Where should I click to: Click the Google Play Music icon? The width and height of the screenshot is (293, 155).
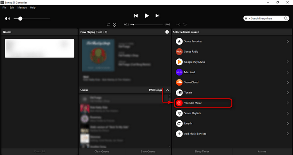click(179, 62)
